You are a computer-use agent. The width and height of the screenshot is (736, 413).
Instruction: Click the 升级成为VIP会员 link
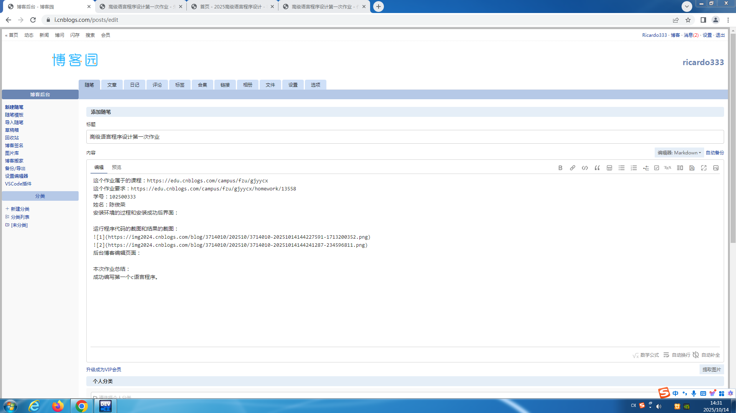[104, 370]
